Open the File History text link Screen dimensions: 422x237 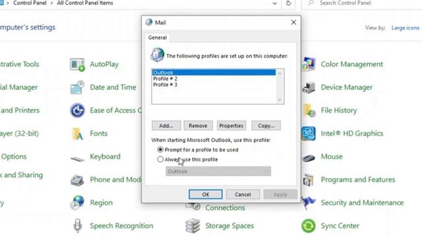pyautogui.click(x=339, y=111)
